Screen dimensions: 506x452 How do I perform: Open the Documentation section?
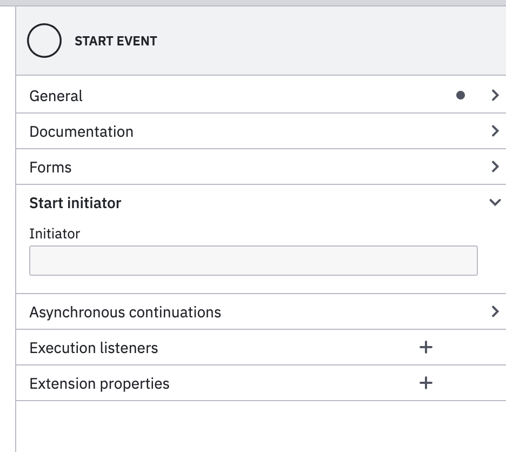[81, 131]
